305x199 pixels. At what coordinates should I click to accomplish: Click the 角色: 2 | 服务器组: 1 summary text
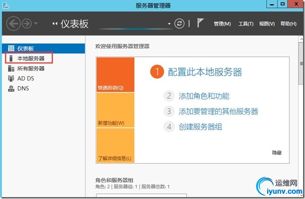pyautogui.click(x=132, y=187)
